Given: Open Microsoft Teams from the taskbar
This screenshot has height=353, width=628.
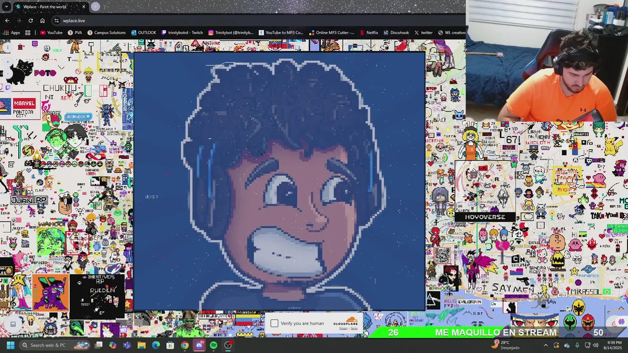Looking at the screenshot, I should [127, 345].
